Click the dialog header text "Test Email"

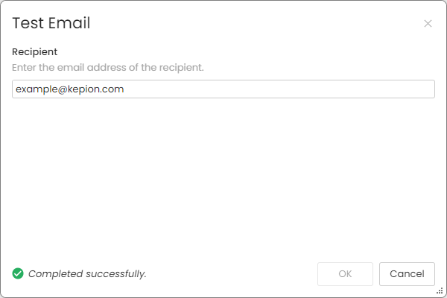[51, 23]
